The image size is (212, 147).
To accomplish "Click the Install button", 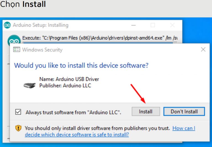I will point(145,111).
